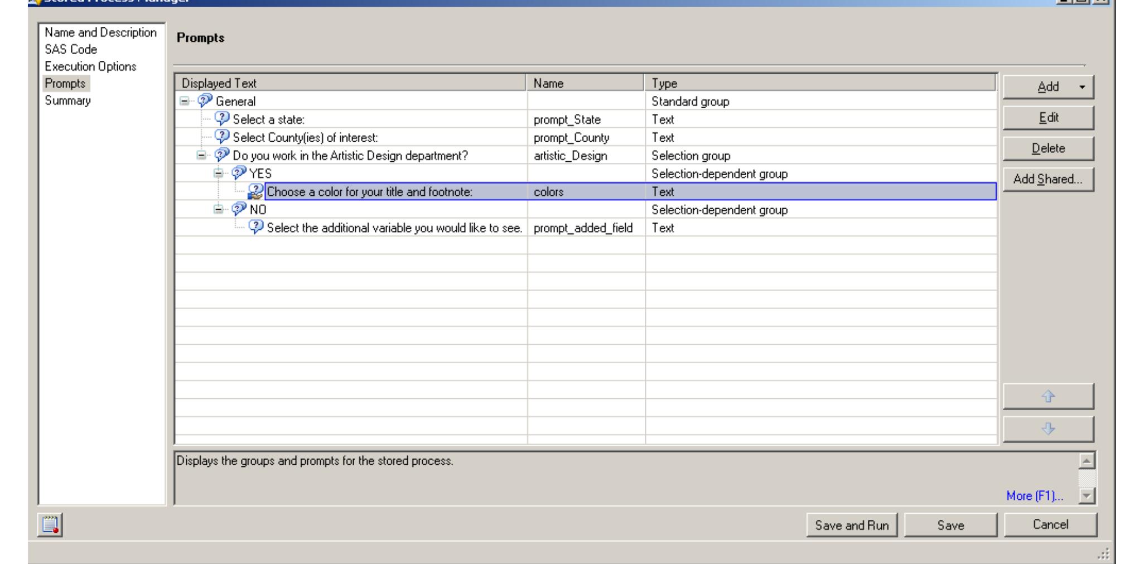This screenshot has height=564, width=1125.
Task: Collapse the NO selection-dependent group
Action: [x=218, y=209]
